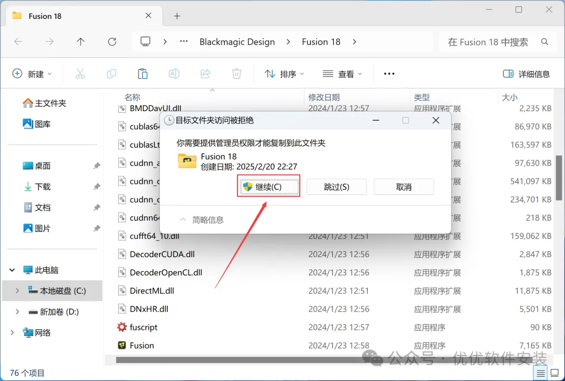Viewport: 565px width, 381px height.
Task: Click the This PC monitor icon in address bar
Action: (x=145, y=42)
